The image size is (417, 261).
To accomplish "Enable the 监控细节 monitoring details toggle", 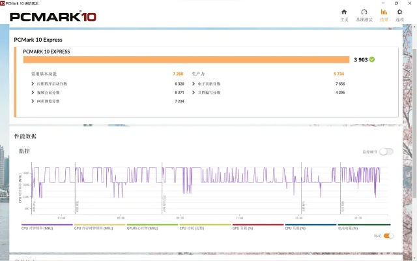I will pos(387,151).
